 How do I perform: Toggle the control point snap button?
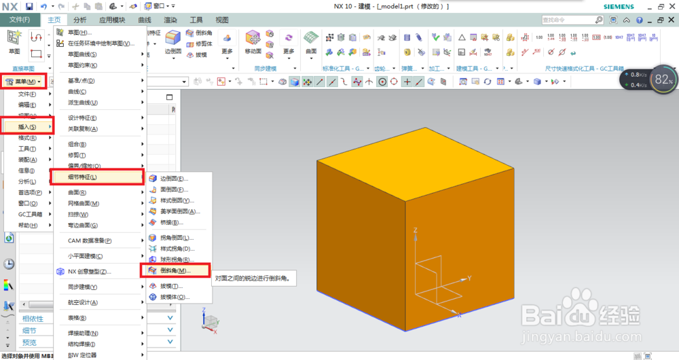[344, 82]
